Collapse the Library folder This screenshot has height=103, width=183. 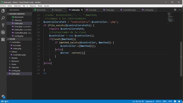click(x=19, y=52)
